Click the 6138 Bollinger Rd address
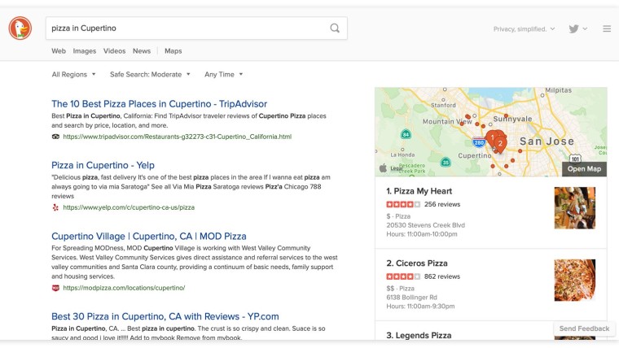 click(x=412, y=297)
